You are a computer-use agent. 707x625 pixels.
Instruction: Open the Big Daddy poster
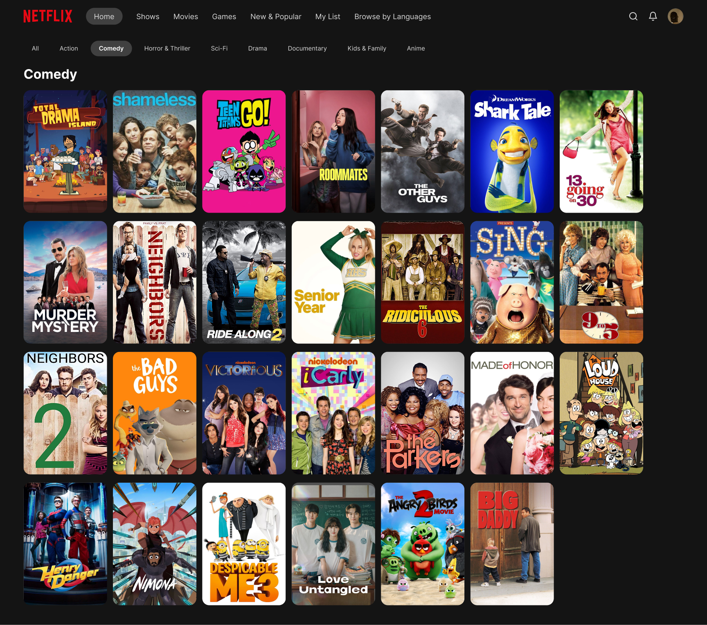pyautogui.click(x=512, y=544)
